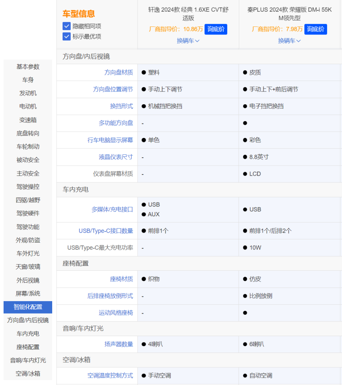
Task: Click 手动上下+前后调节 cell value
Action: pos(274,89)
